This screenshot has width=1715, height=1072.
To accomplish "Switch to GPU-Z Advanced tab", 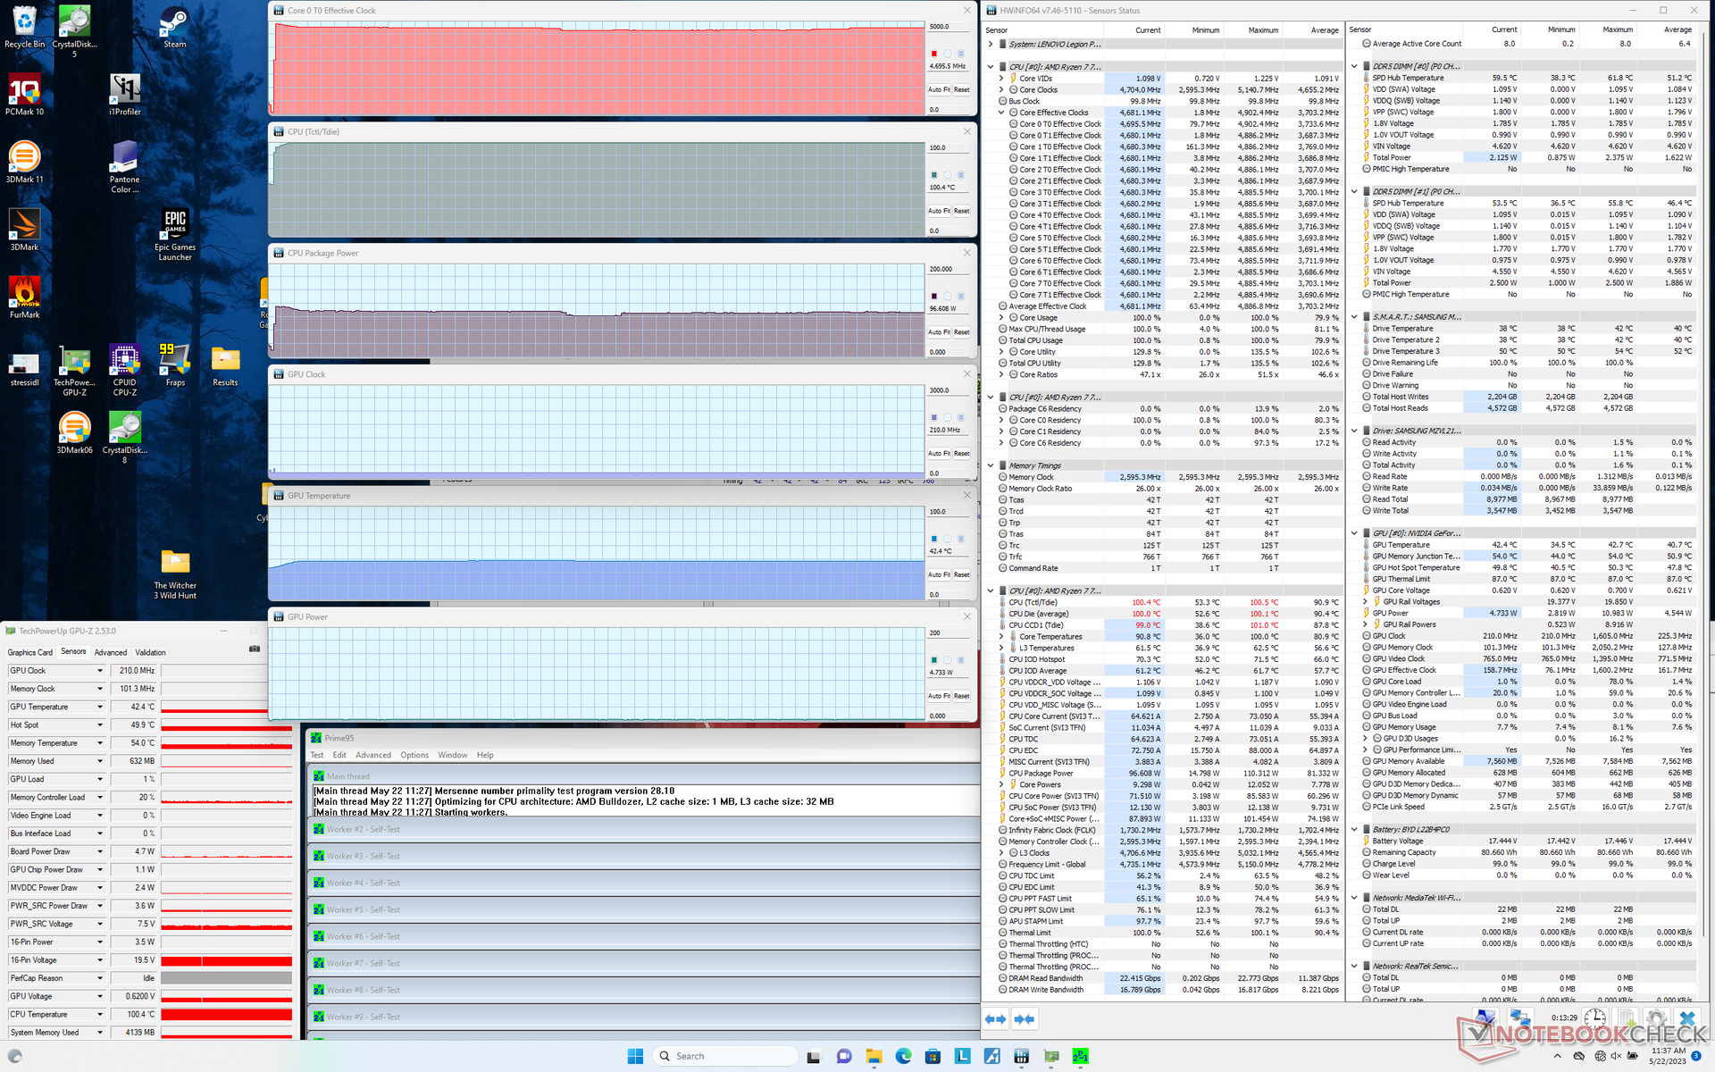I will (110, 652).
